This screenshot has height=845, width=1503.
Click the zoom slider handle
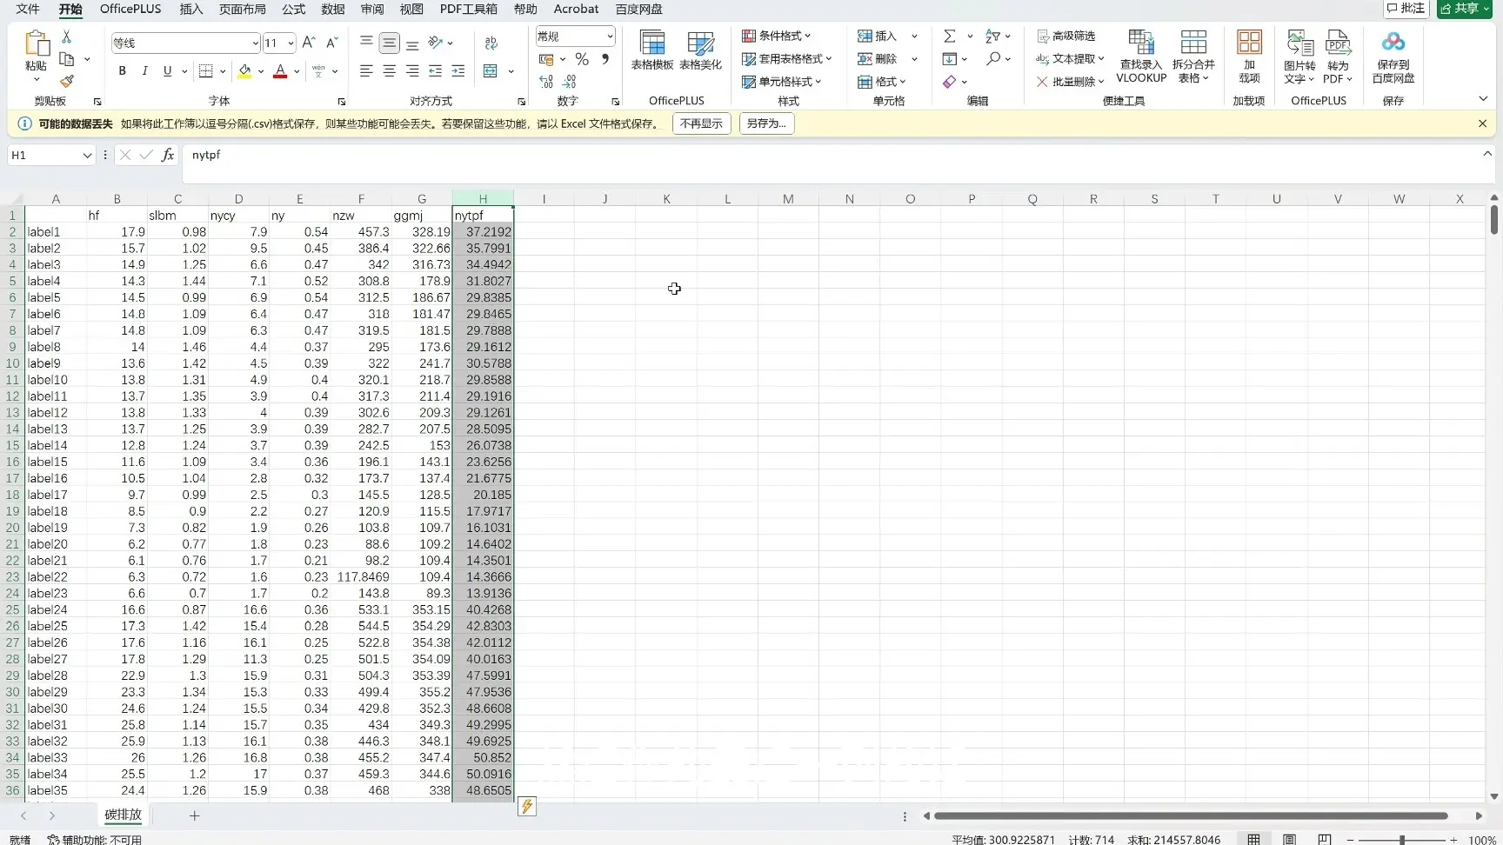click(1402, 840)
